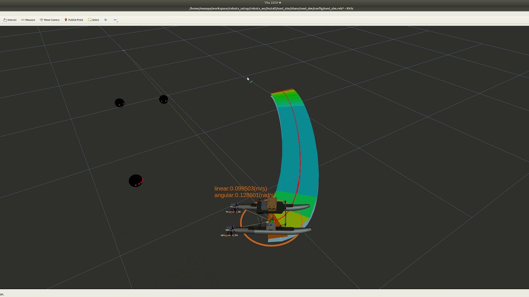Click the linear velocity text overlay
This screenshot has width=529, height=297.
pos(241,189)
